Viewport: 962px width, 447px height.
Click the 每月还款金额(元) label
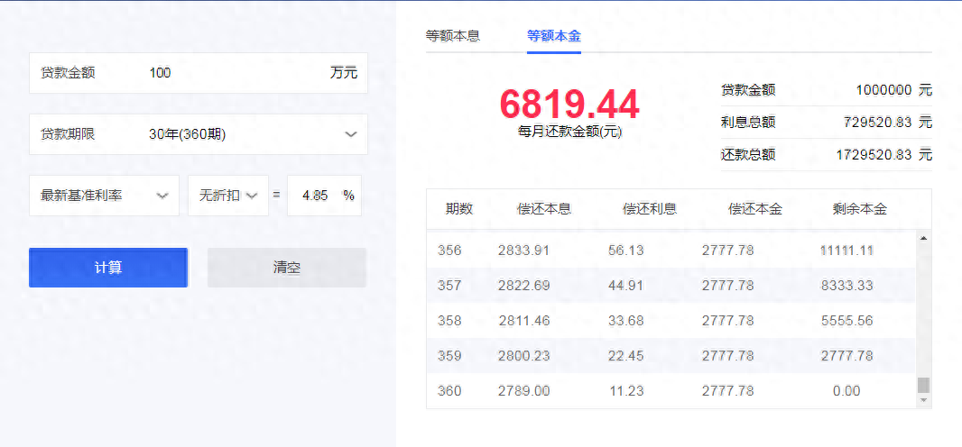[569, 131]
